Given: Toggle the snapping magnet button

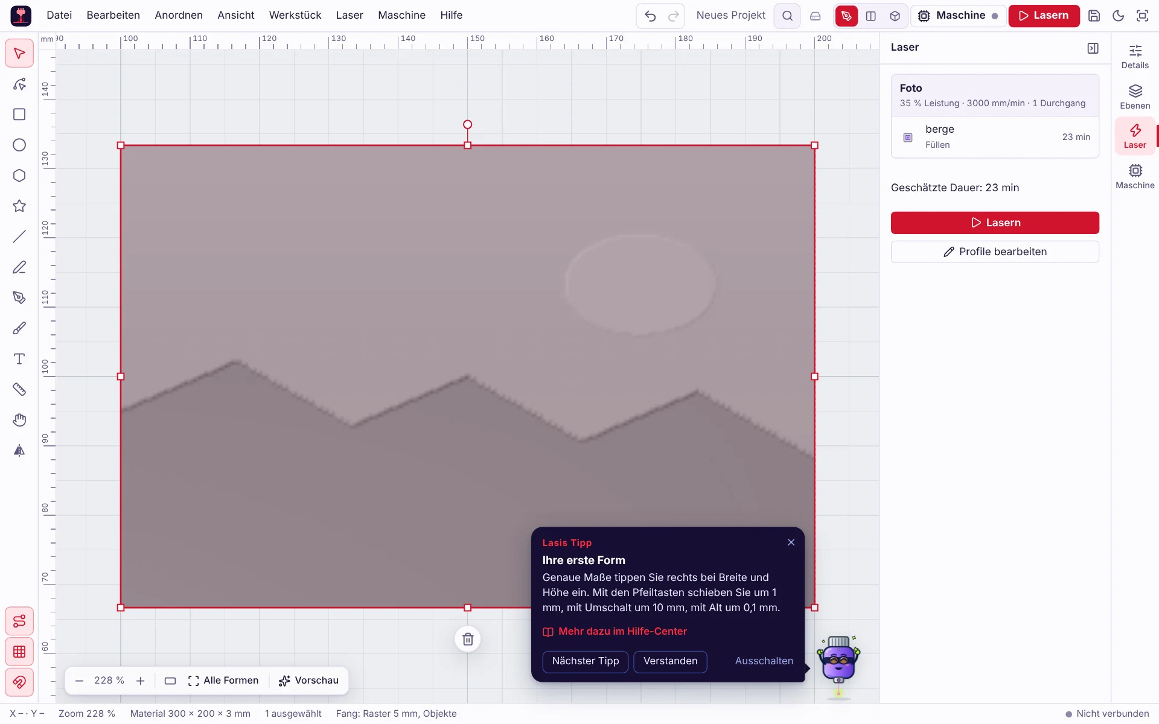Looking at the screenshot, I should click(19, 682).
